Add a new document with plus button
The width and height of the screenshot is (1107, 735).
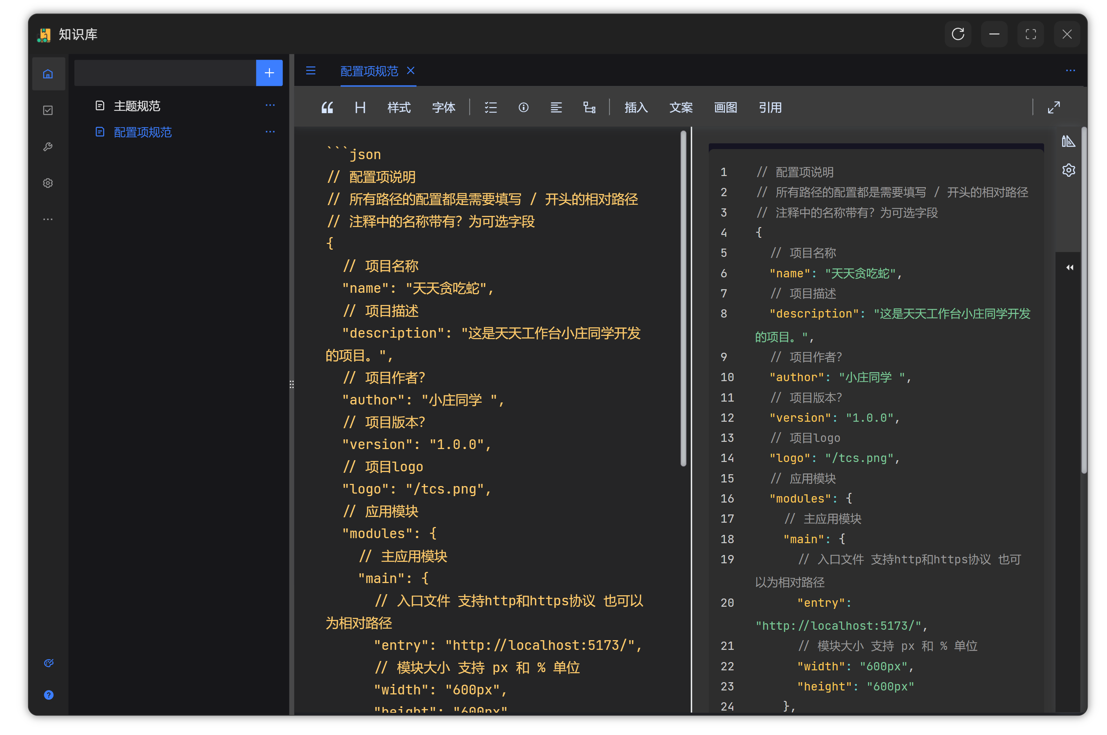pyautogui.click(x=269, y=73)
